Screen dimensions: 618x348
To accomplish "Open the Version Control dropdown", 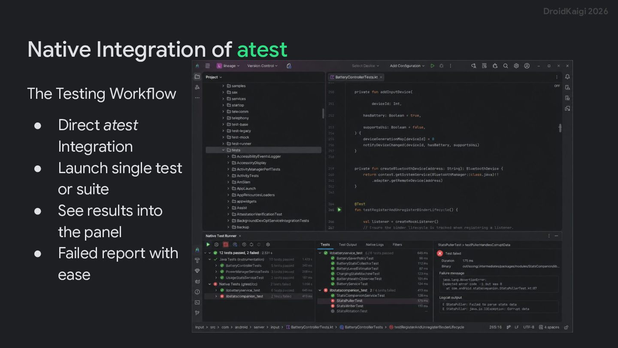I will tap(262, 66).
